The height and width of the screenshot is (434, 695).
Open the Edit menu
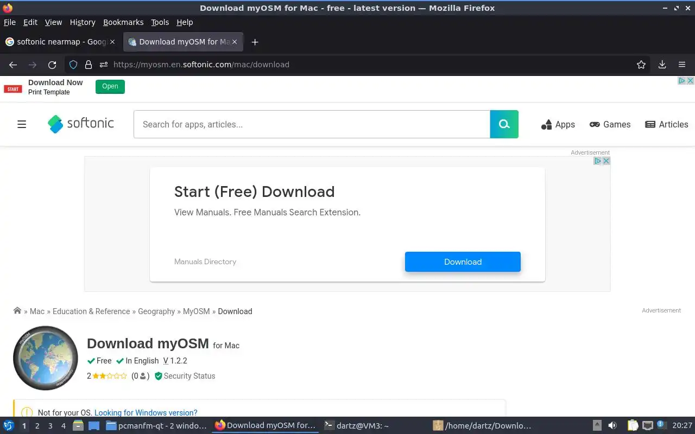point(30,22)
